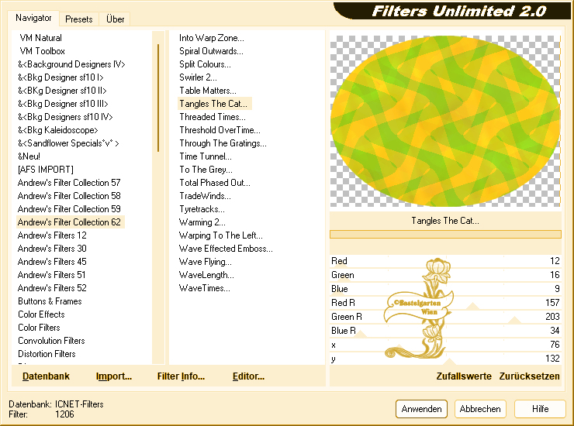
Task: Choose To The Grey... filter
Action: (x=206, y=170)
